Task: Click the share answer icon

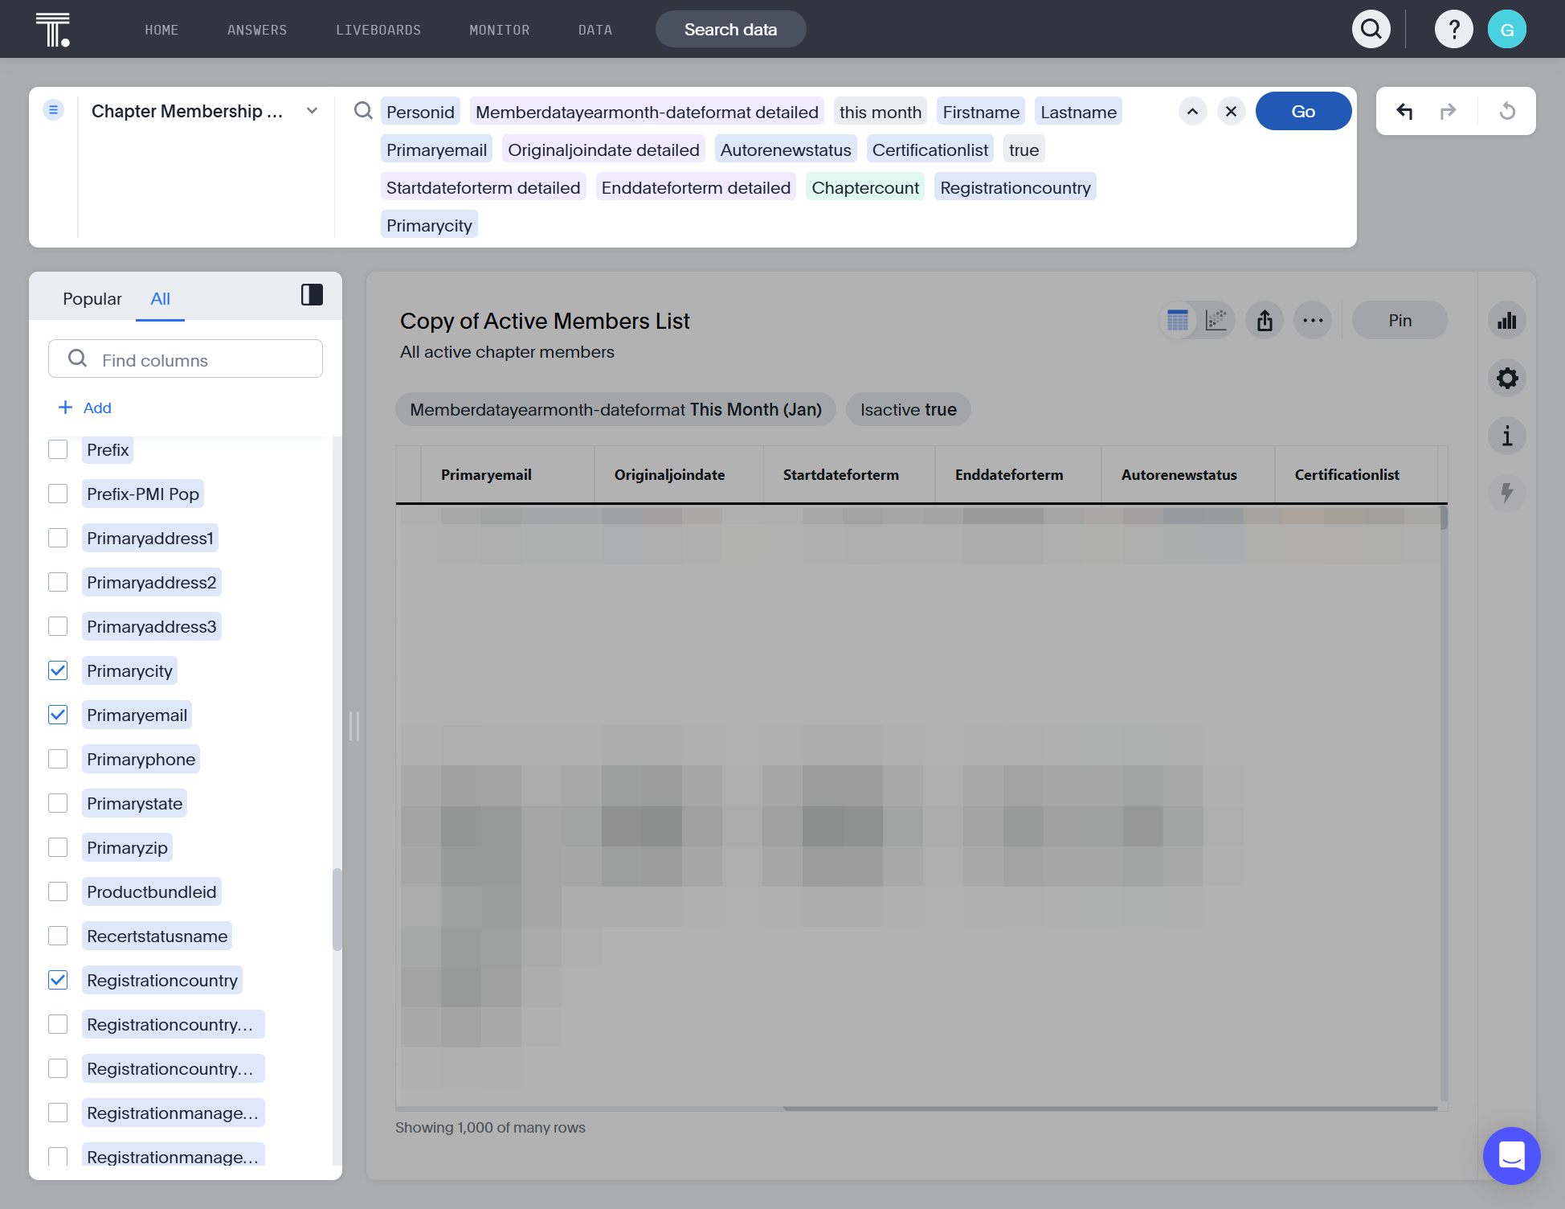Action: [1265, 321]
